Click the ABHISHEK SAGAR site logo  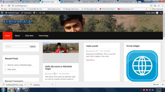18,22
